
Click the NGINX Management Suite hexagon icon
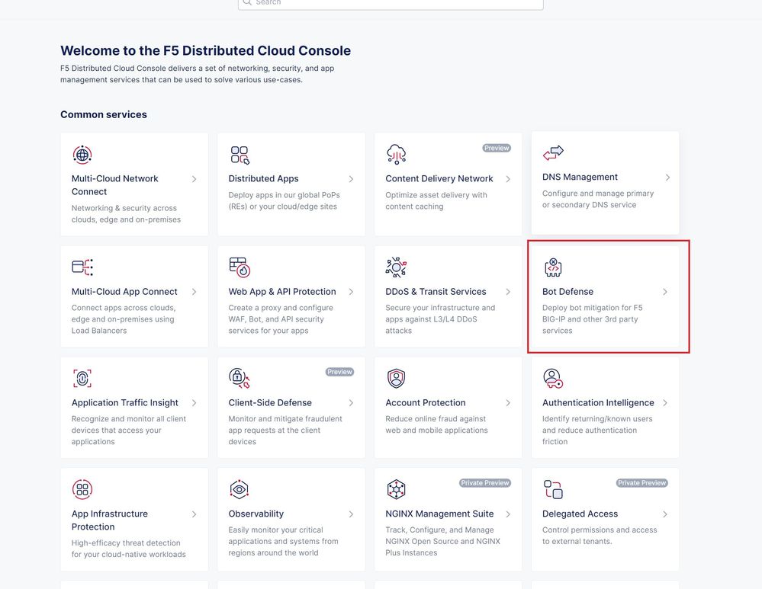pyautogui.click(x=396, y=489)
